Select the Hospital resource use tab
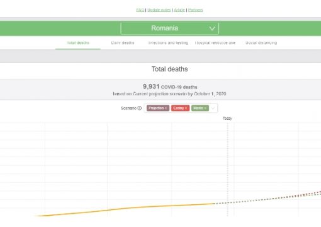 (215, 43)
